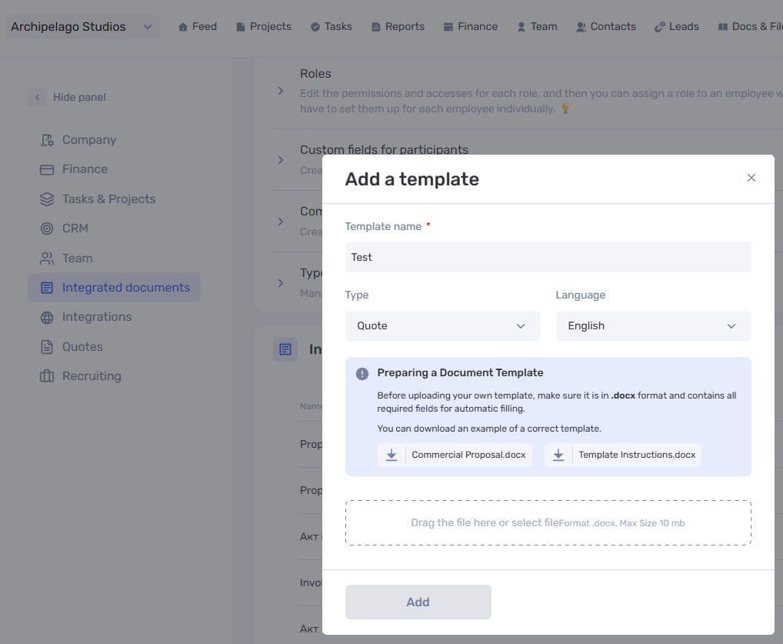This screenshot has height=644, width=783.
Task: Click the Tasks & Projects layers icon
Action: 47,199
